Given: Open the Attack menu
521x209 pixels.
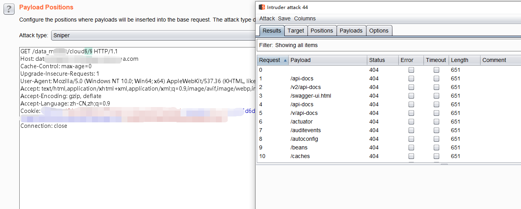Looking at the screenshot, I should [x=267, y=18].
